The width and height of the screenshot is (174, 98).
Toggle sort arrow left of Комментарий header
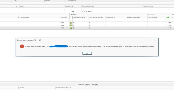(18, 17)
